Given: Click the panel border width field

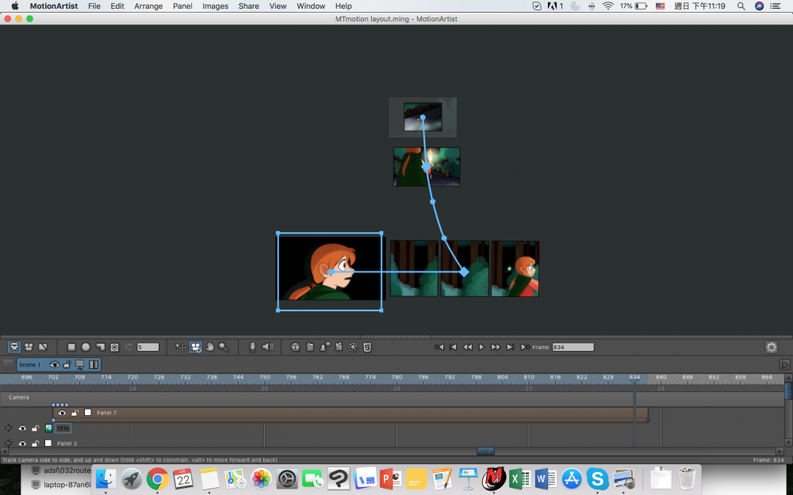Looking at the screenshot, I should pyautogui.click(x=148, y=347).
